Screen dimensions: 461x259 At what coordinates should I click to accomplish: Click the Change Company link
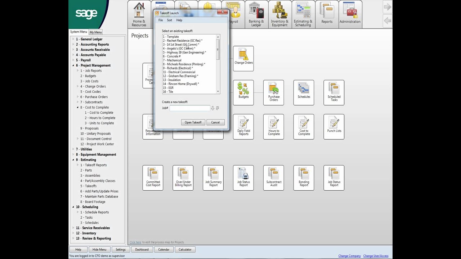(x=349, y=256)
